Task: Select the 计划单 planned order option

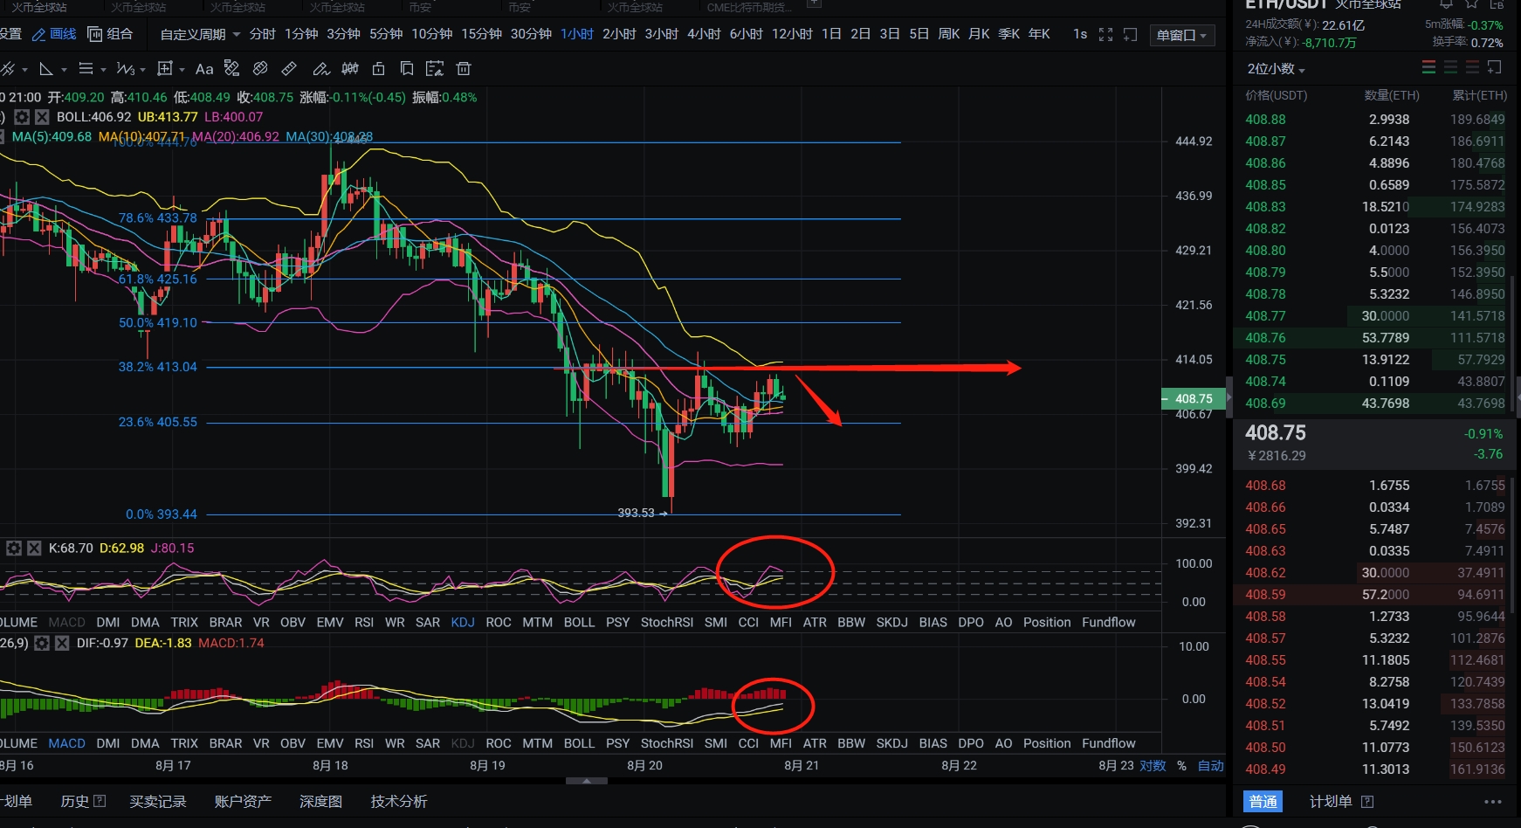Action: point(1331,801)
